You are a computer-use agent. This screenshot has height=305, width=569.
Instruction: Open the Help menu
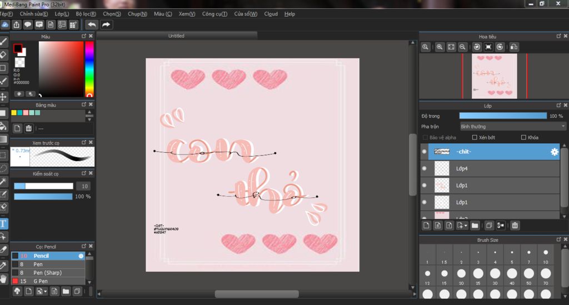290,14
